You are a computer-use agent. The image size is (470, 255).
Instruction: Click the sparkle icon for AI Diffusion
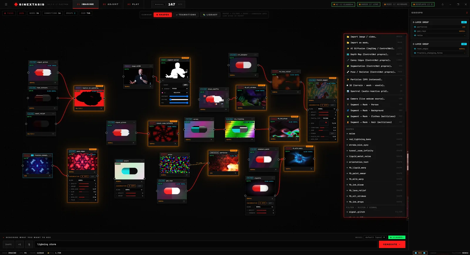348,49
